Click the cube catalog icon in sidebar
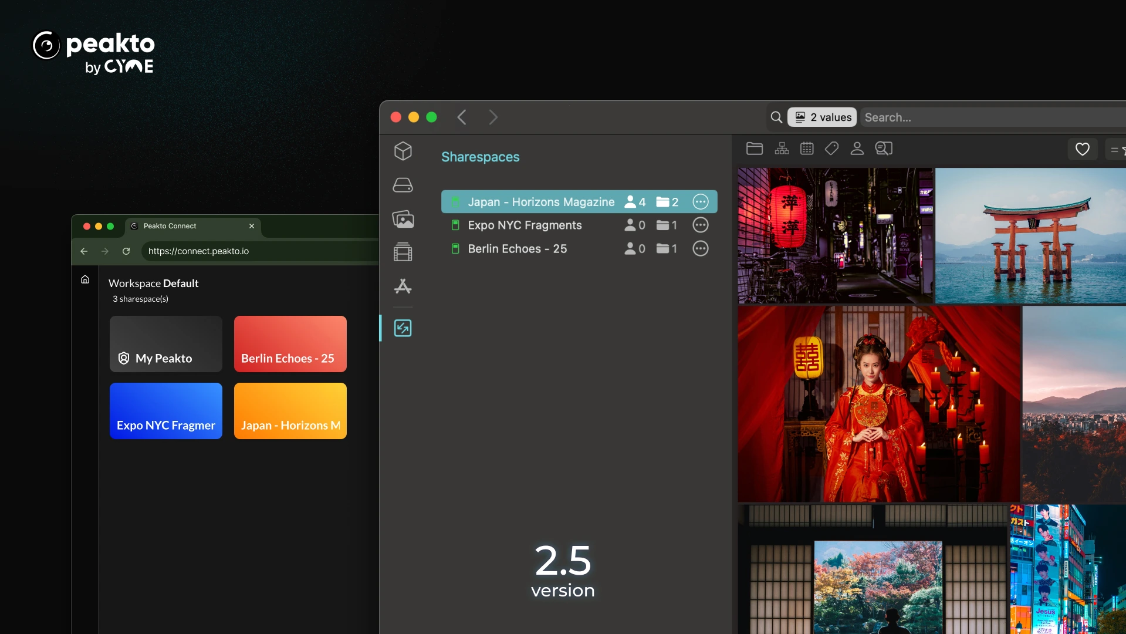Image resolution: width=1126 pixels, height=634 pixels. [403, 151]
